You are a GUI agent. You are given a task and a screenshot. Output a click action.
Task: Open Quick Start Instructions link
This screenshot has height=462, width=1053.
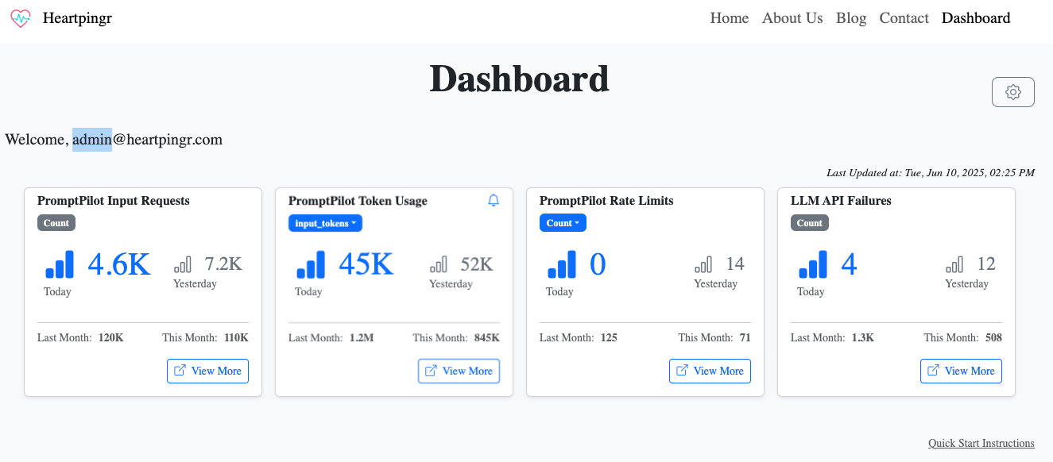(981, 443)
